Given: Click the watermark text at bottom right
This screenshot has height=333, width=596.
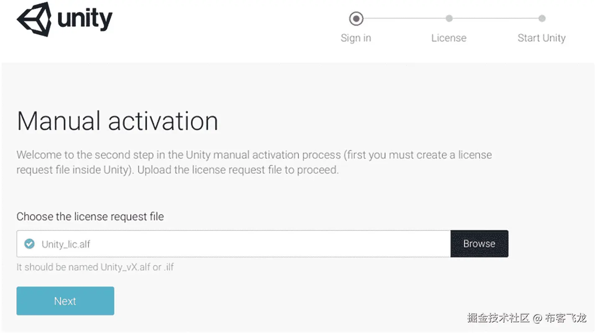Looking at the screenshot, I should click(x=527, y=318).
